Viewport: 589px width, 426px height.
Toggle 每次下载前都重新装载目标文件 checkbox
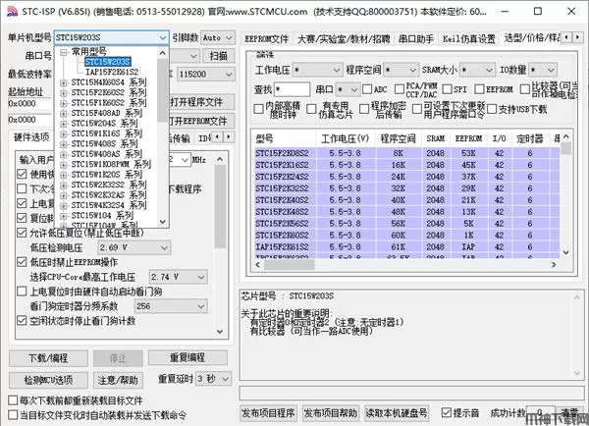click(x=13, y=400)
